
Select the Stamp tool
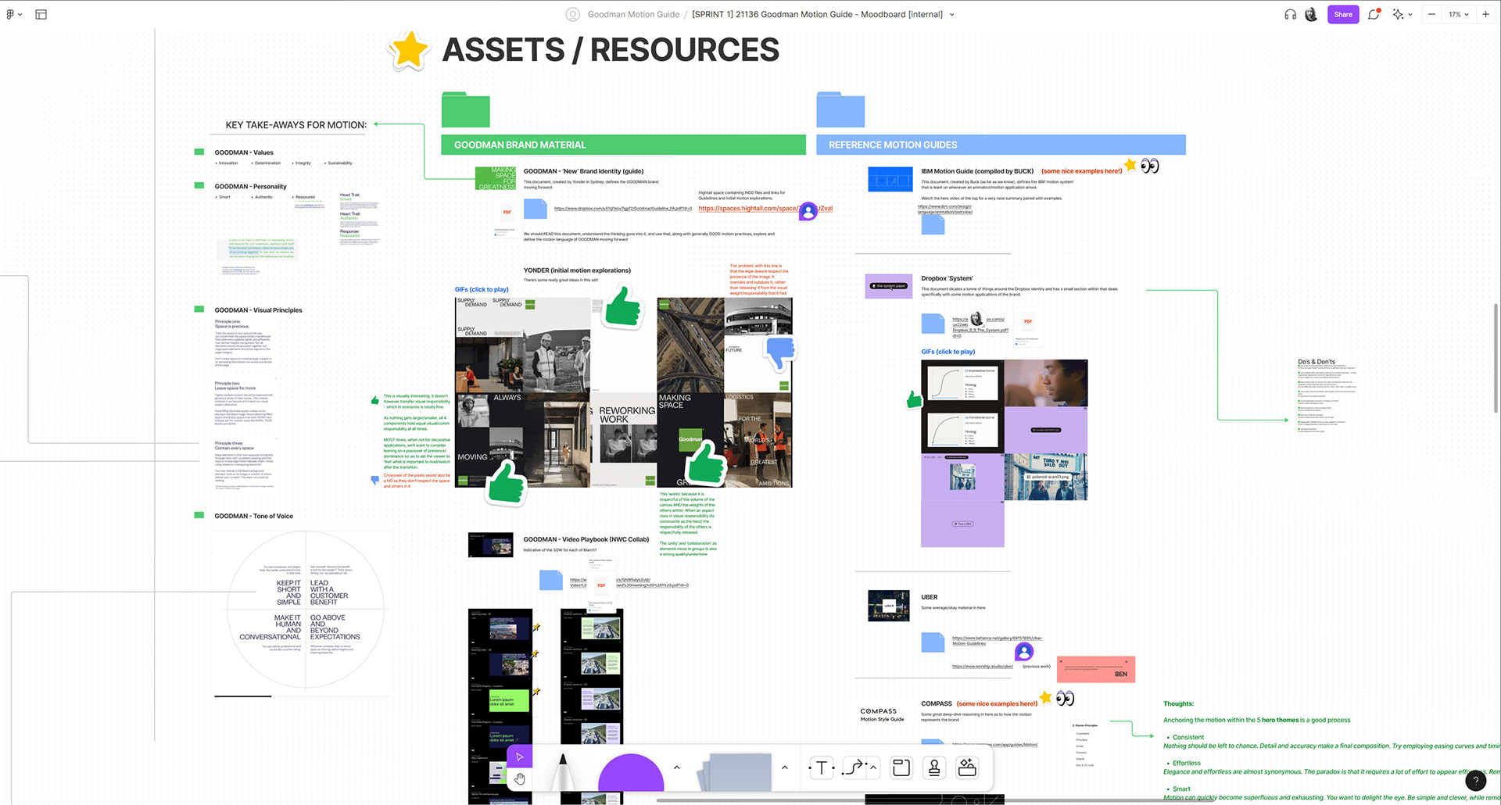[x=934, y=768]
